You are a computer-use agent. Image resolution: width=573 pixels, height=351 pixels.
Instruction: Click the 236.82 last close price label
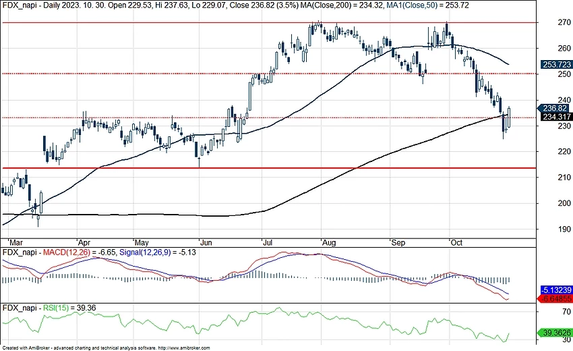coord(555,109)
